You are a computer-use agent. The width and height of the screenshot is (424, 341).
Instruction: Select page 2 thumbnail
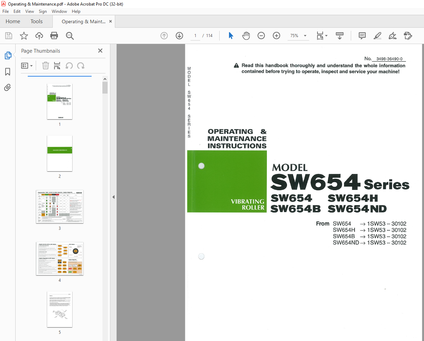click(60, 154)
